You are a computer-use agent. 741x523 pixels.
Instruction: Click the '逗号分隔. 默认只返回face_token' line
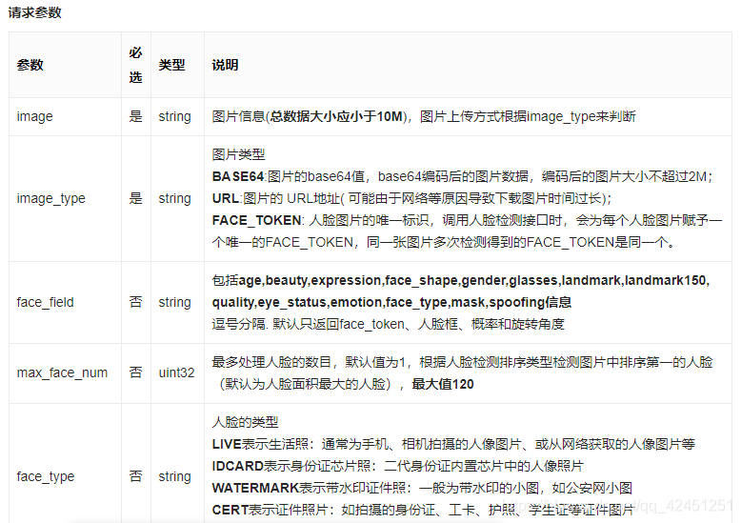388,324
